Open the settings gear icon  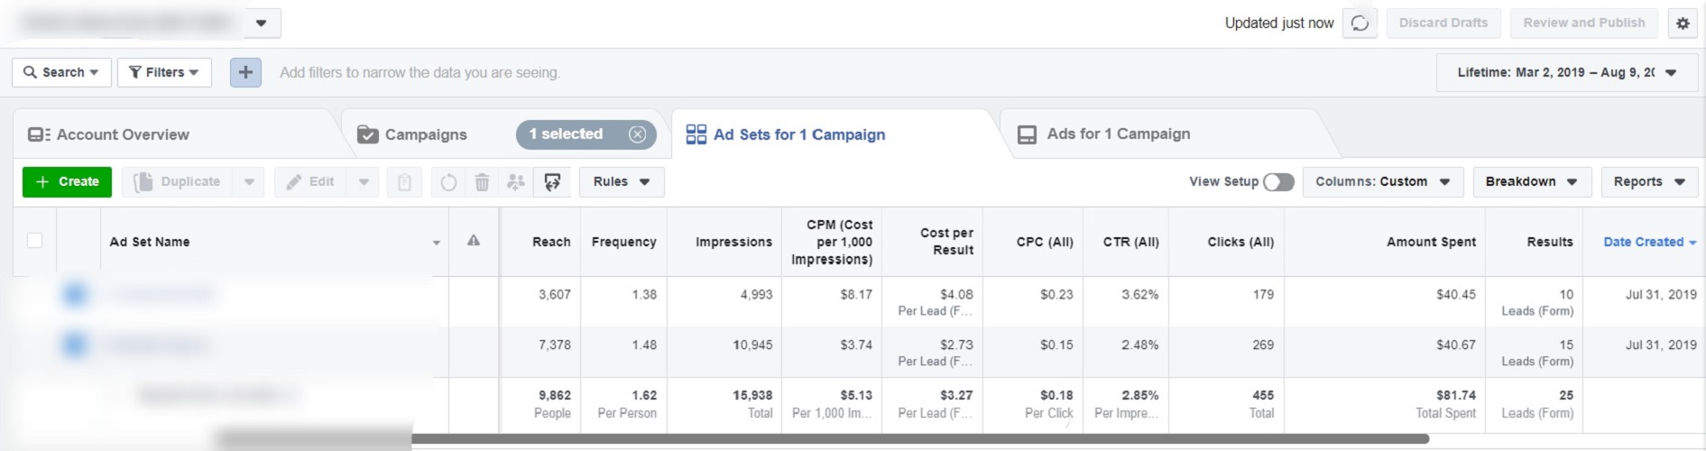pyautogui.click(x=1683, y=23)
